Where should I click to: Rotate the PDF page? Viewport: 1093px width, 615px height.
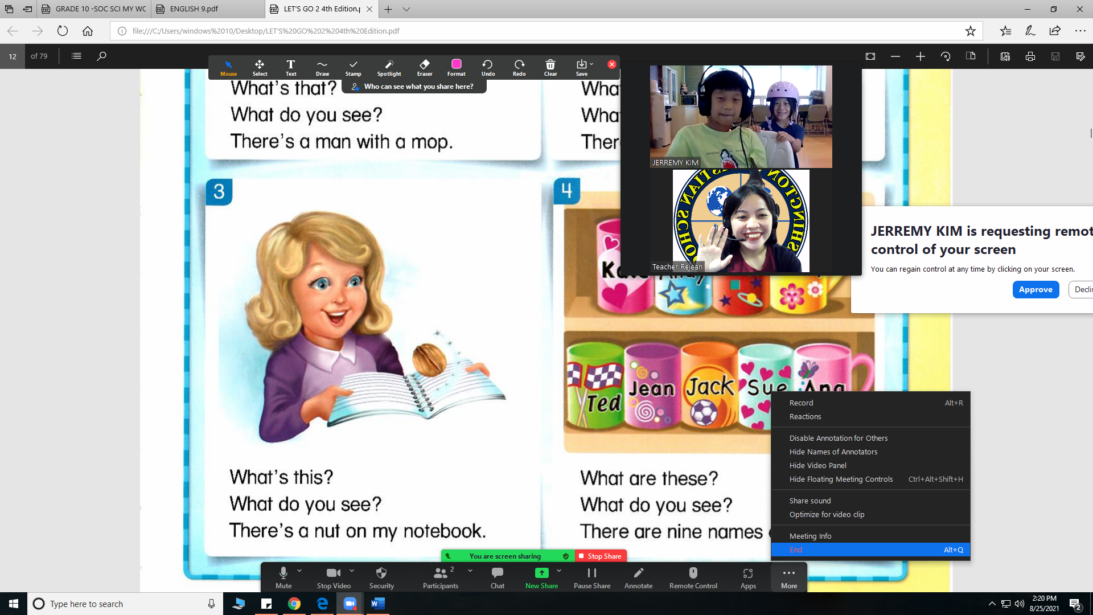pos(946,56)
